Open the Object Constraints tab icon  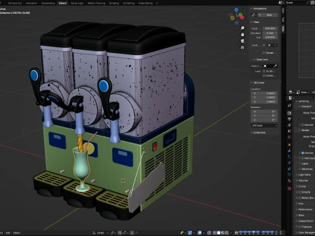click(x=289, y=168)
